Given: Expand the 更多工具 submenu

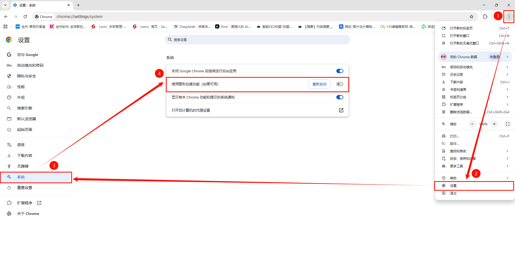Looking at the screenshot, I should point(475,166).
